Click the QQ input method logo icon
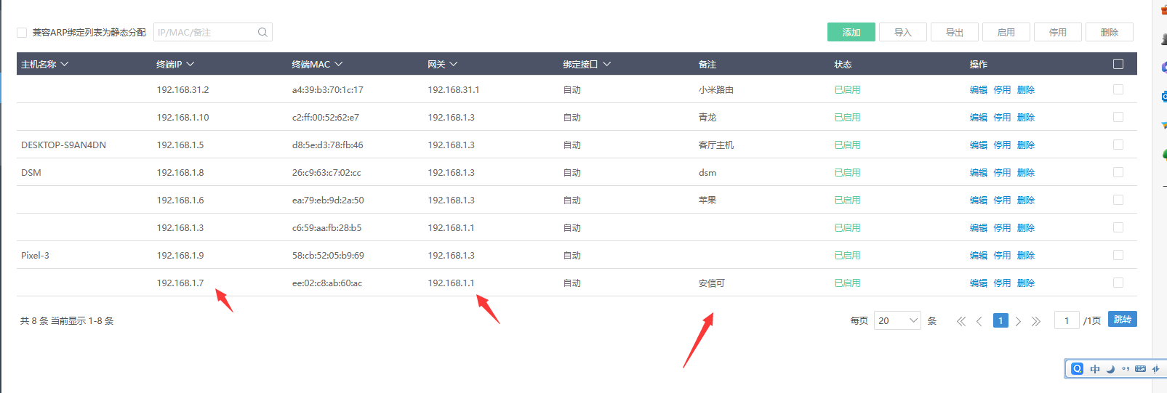 tap(1078, 369)
